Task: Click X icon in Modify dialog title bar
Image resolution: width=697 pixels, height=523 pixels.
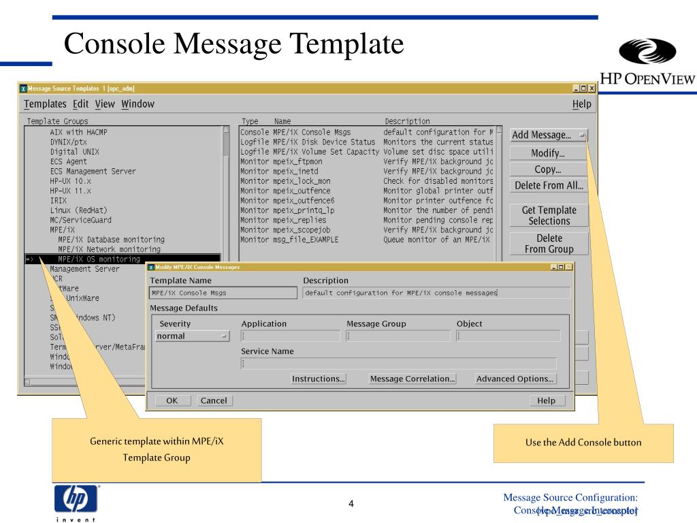Action: point(151,267)
